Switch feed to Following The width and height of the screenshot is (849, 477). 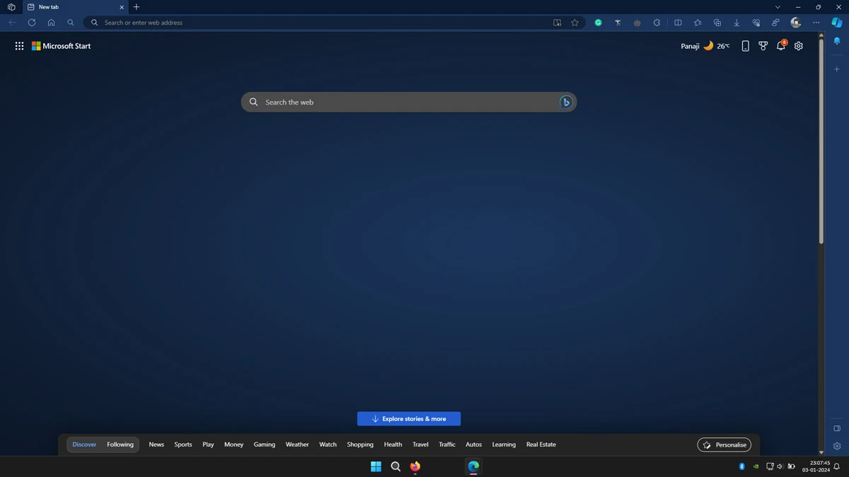[x=120, y=444]
